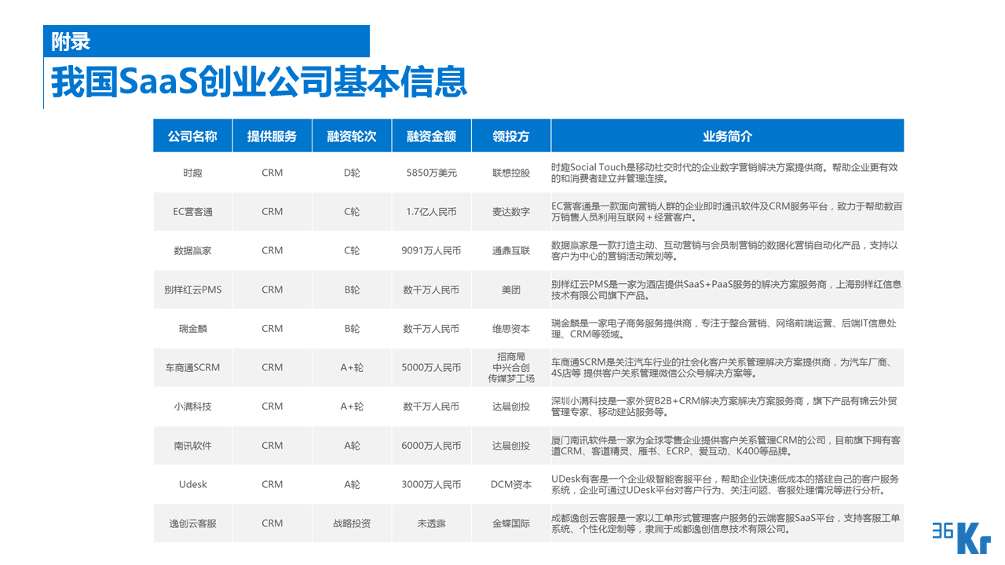Image resolution: width=1005 pixels, height=565 pixels.
Task: Select the 小满科技 company name
Action: pos(192,406)
